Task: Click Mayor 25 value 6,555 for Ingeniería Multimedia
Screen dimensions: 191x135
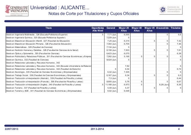Action: [x=127, y=35]
